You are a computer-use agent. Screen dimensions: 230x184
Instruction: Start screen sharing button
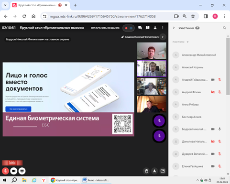[22, 171]
